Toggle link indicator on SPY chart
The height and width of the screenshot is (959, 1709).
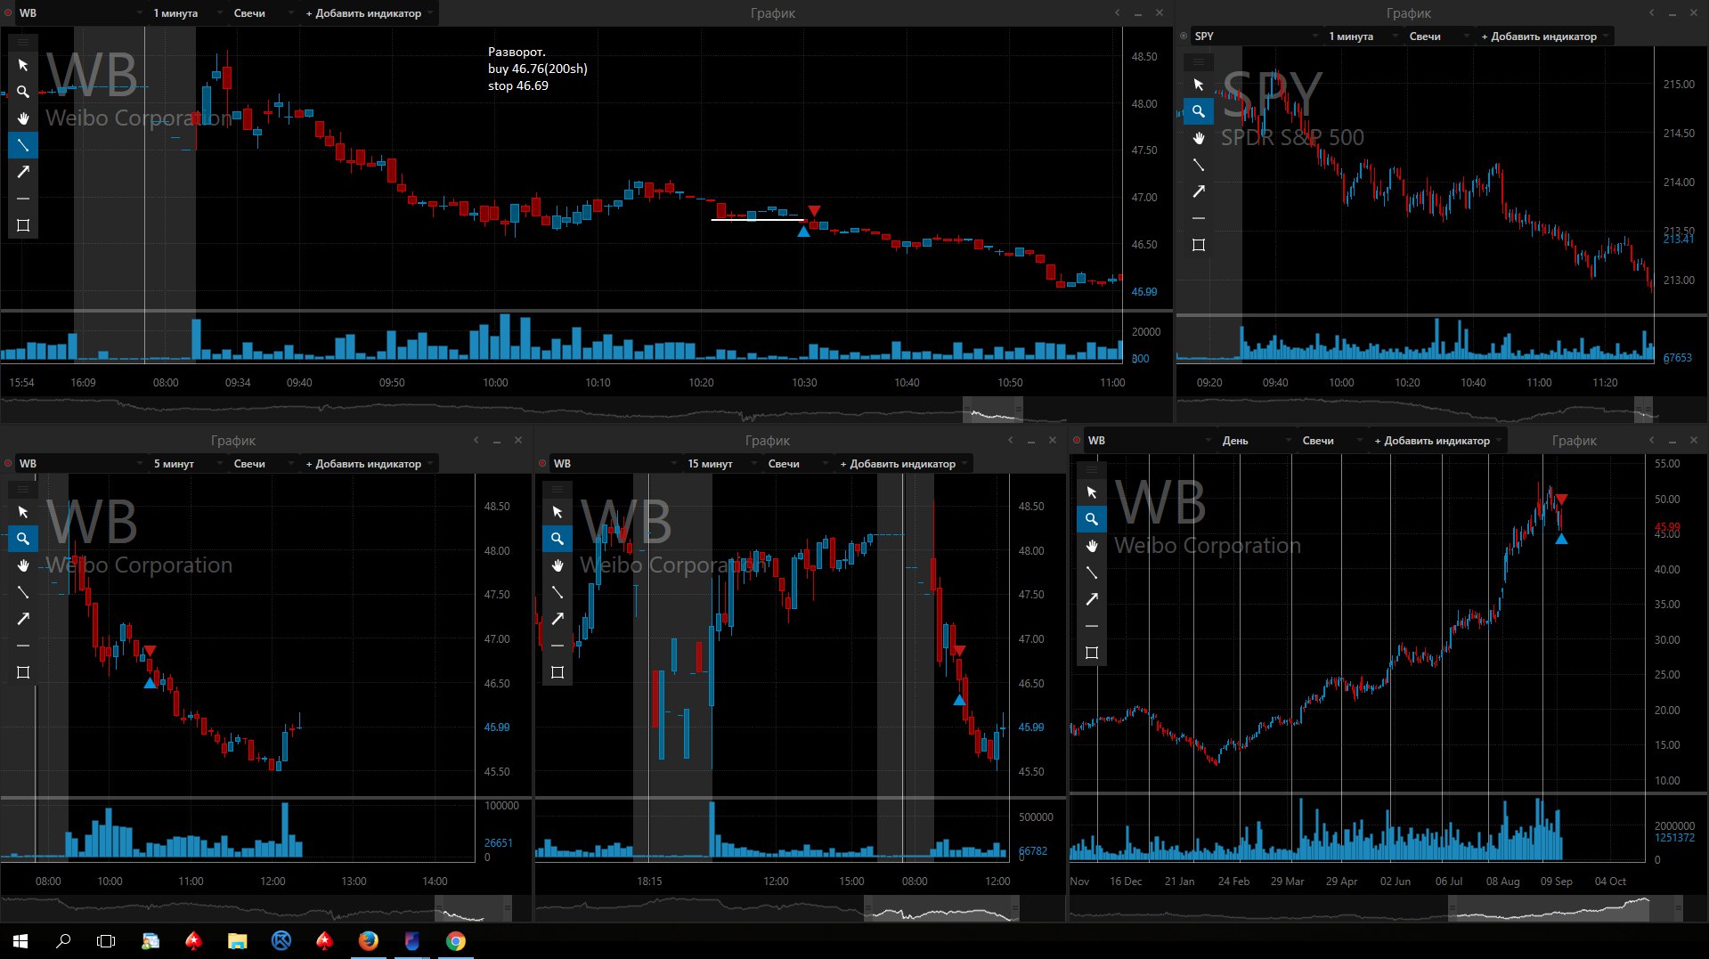[x=1184, y=37]
